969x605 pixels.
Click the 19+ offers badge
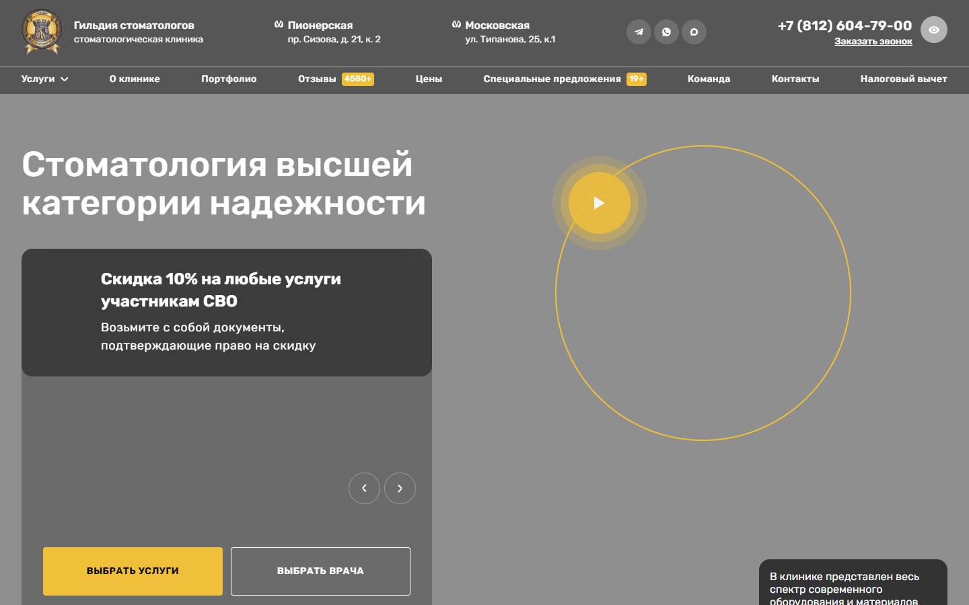637,79
